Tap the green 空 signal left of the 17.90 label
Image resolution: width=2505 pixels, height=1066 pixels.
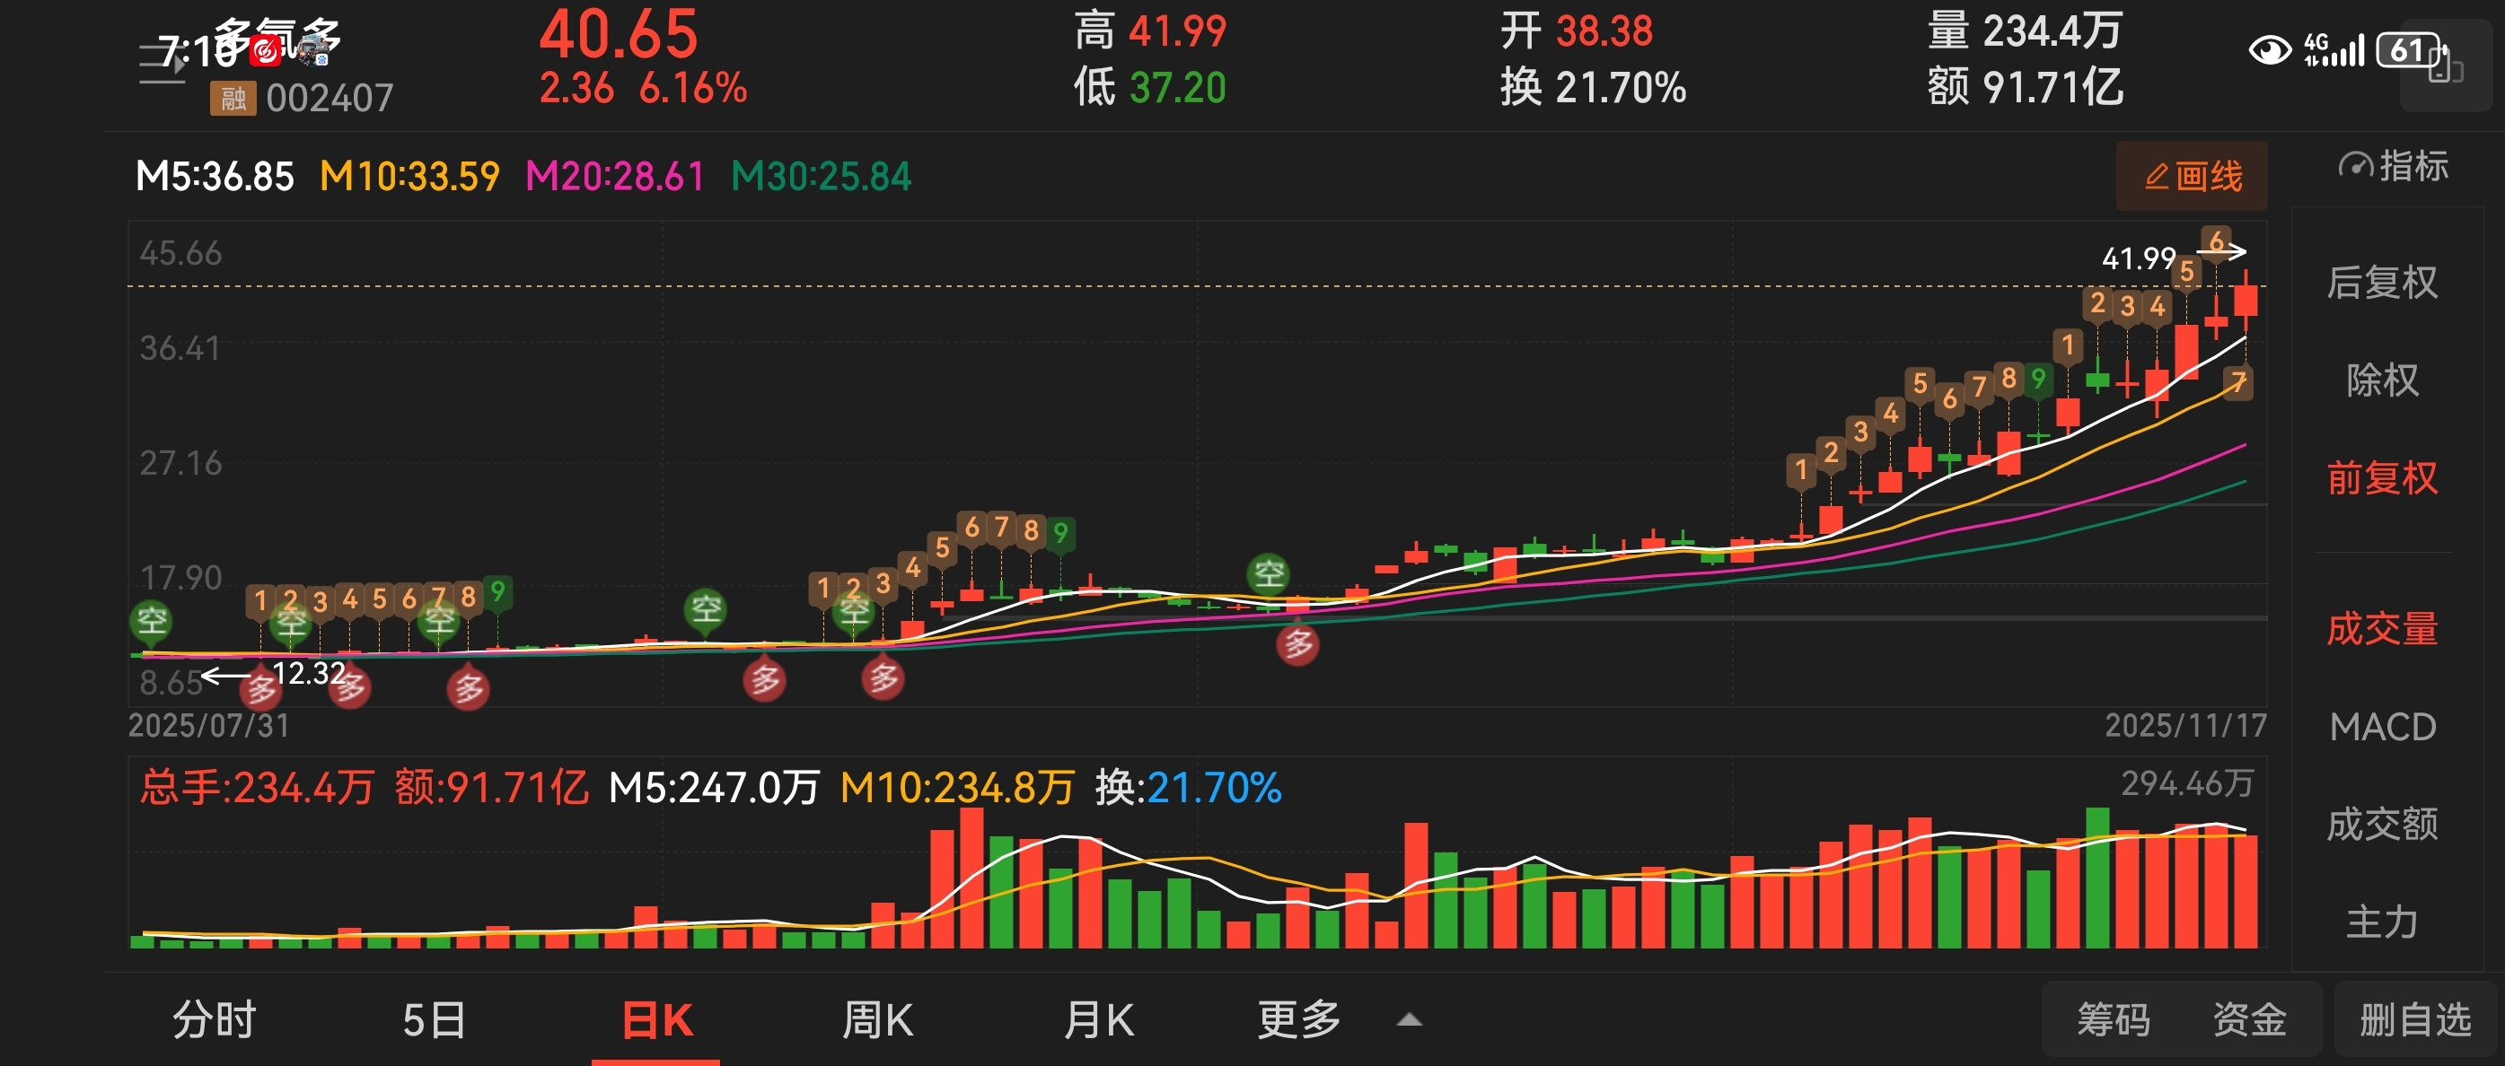(152, 620)
